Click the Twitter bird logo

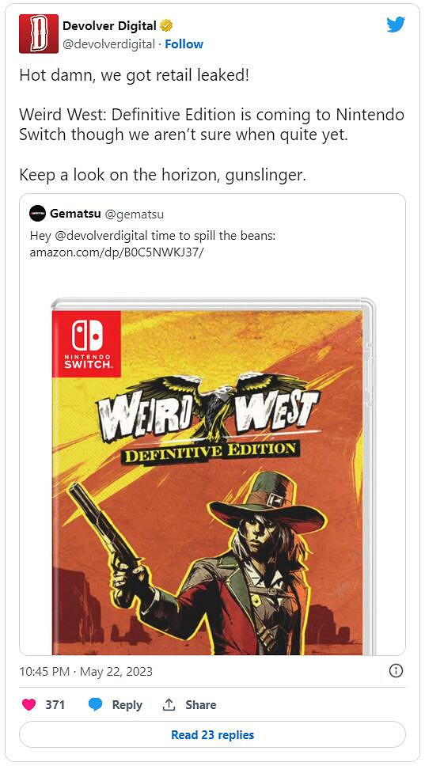[395, 25]
